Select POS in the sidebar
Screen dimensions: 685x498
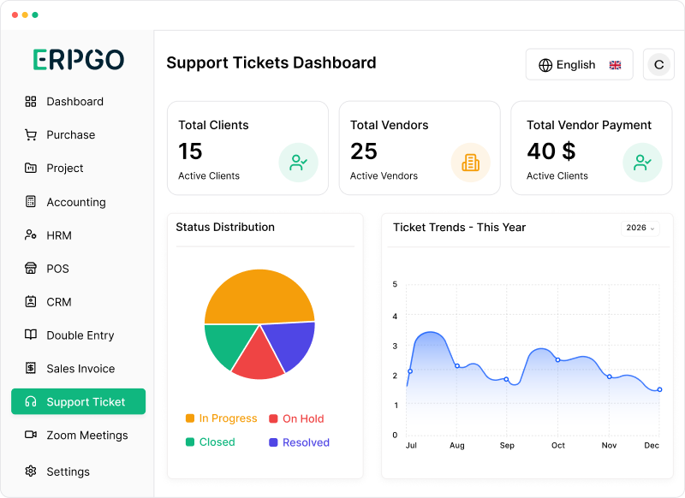click(x=78, y=268)
